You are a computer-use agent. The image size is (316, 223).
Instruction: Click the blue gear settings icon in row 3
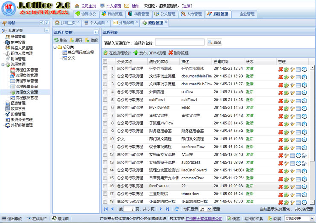coord(304,85)
